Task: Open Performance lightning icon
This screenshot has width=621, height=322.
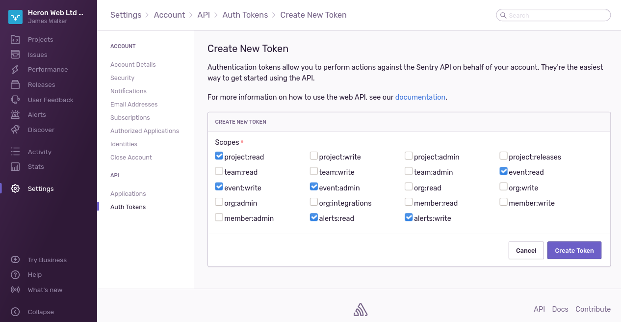Action: pos(16,70)
